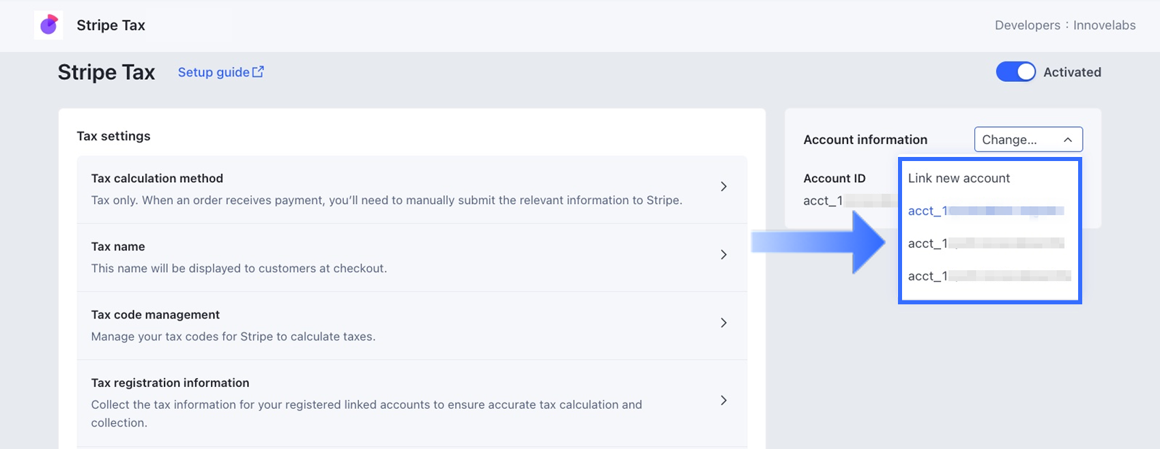
Task: Click the Tax name row title
Action: click(118, 246)
